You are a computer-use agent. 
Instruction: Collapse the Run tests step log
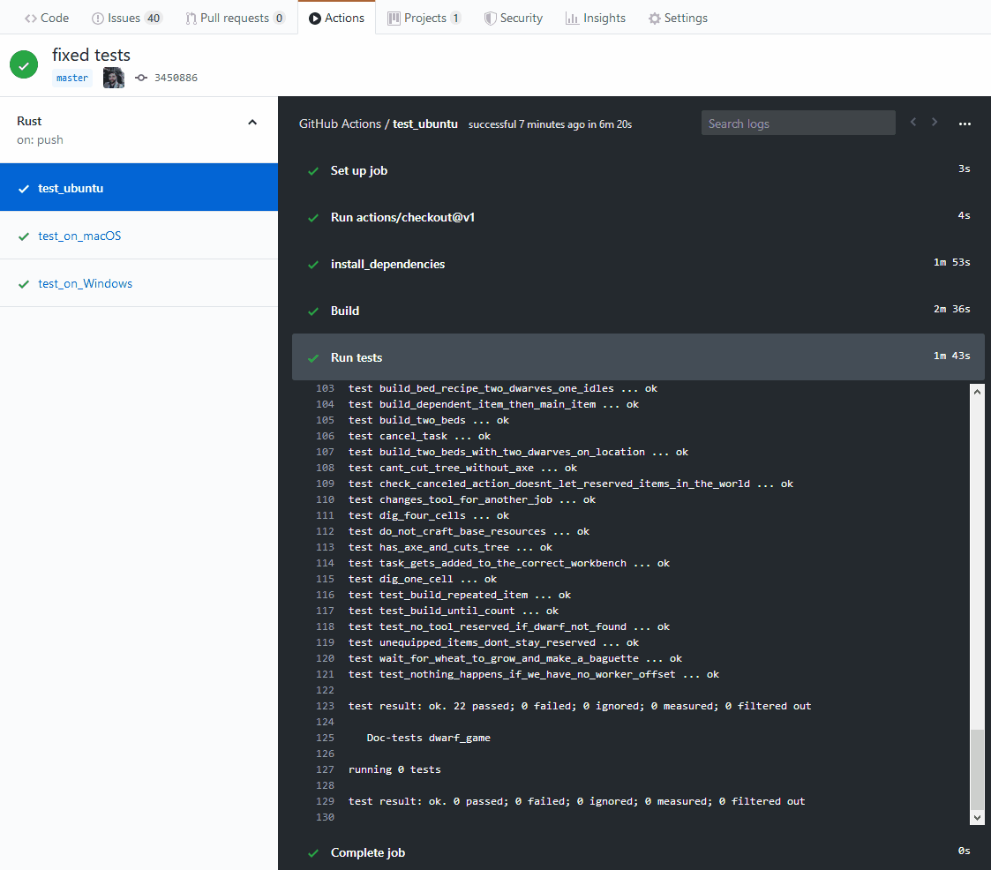357,357
